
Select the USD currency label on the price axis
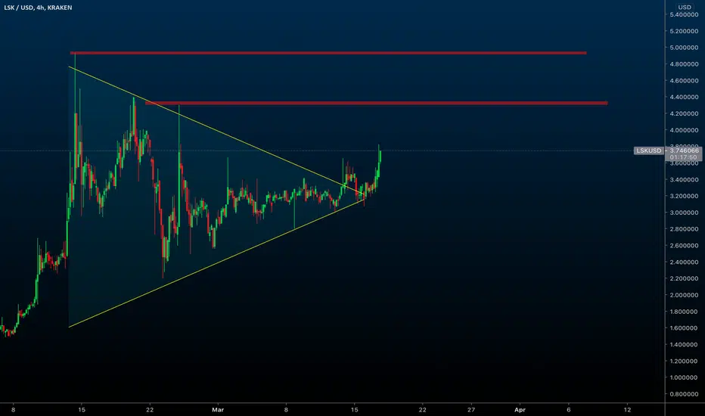685,7
